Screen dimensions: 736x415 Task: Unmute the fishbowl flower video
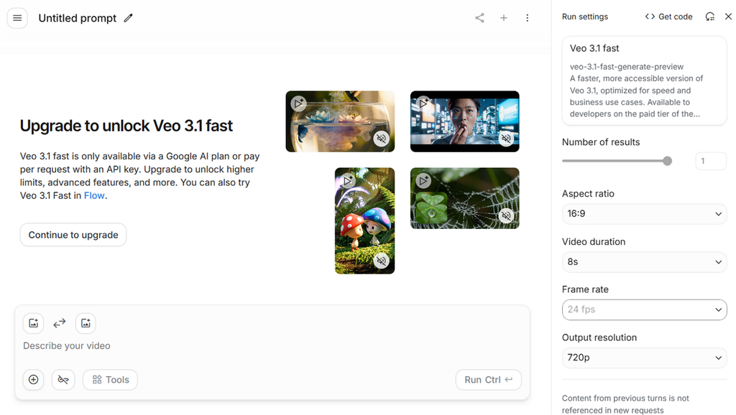[x=381, y=139]
